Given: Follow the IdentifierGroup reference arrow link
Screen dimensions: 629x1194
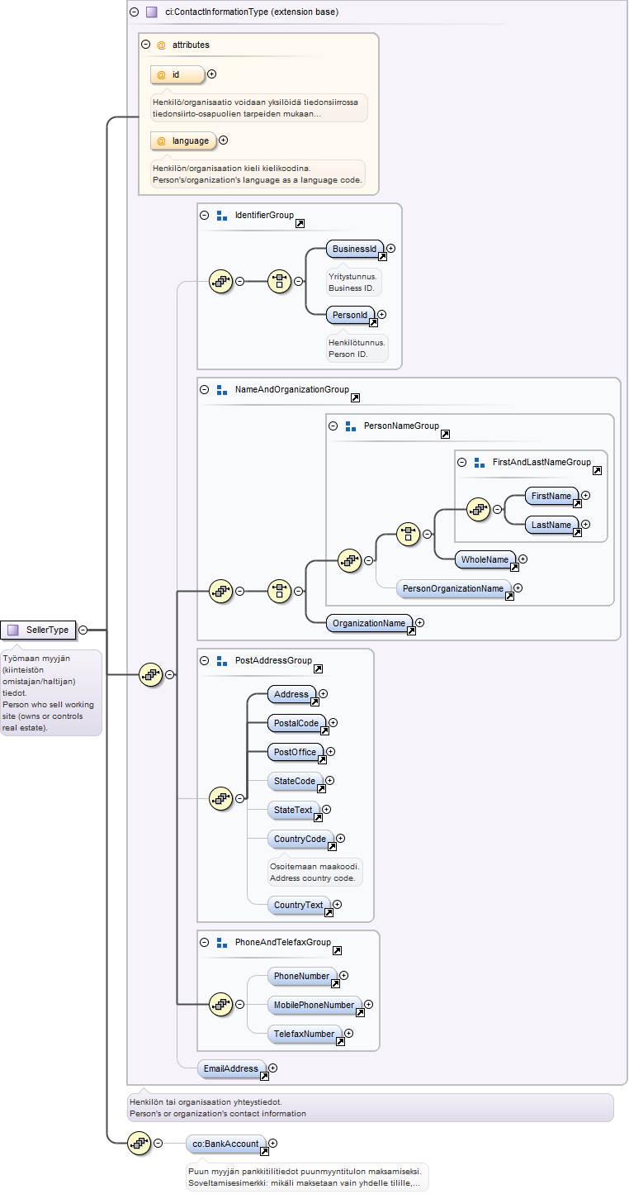Looking at the screenshot, I should click(x=300, y=223).
